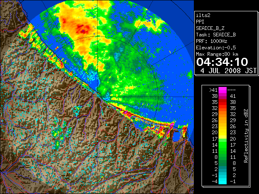Pick the bright green 14 to 17 band

(223, 145)
